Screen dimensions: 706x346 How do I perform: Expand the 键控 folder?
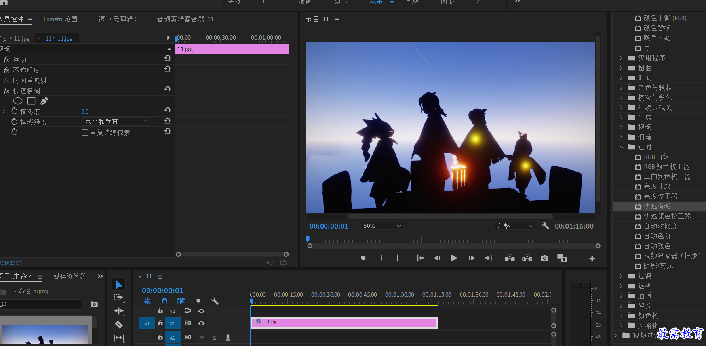[621, 306]
